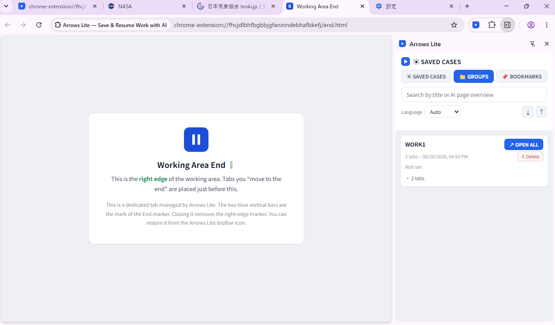Click the Arrows Lite site info chip

(111, 25)
